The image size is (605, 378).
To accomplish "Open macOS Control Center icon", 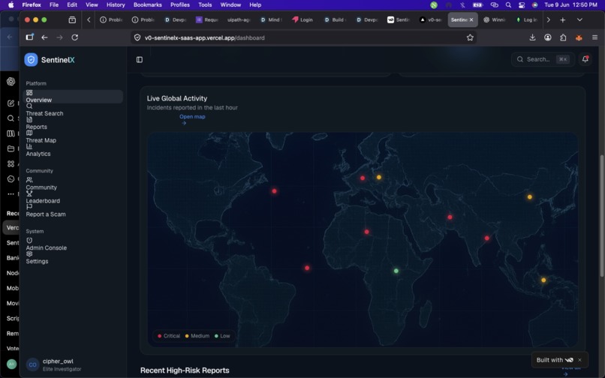I will point(522,4).
